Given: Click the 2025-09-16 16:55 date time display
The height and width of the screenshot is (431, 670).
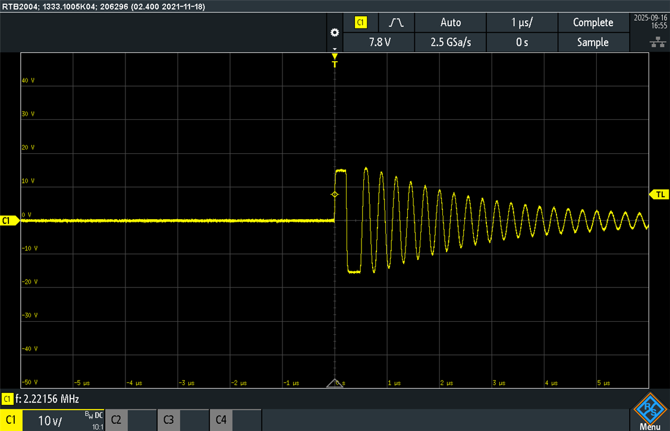Looking at the screenshot, I should pos(650,21).
